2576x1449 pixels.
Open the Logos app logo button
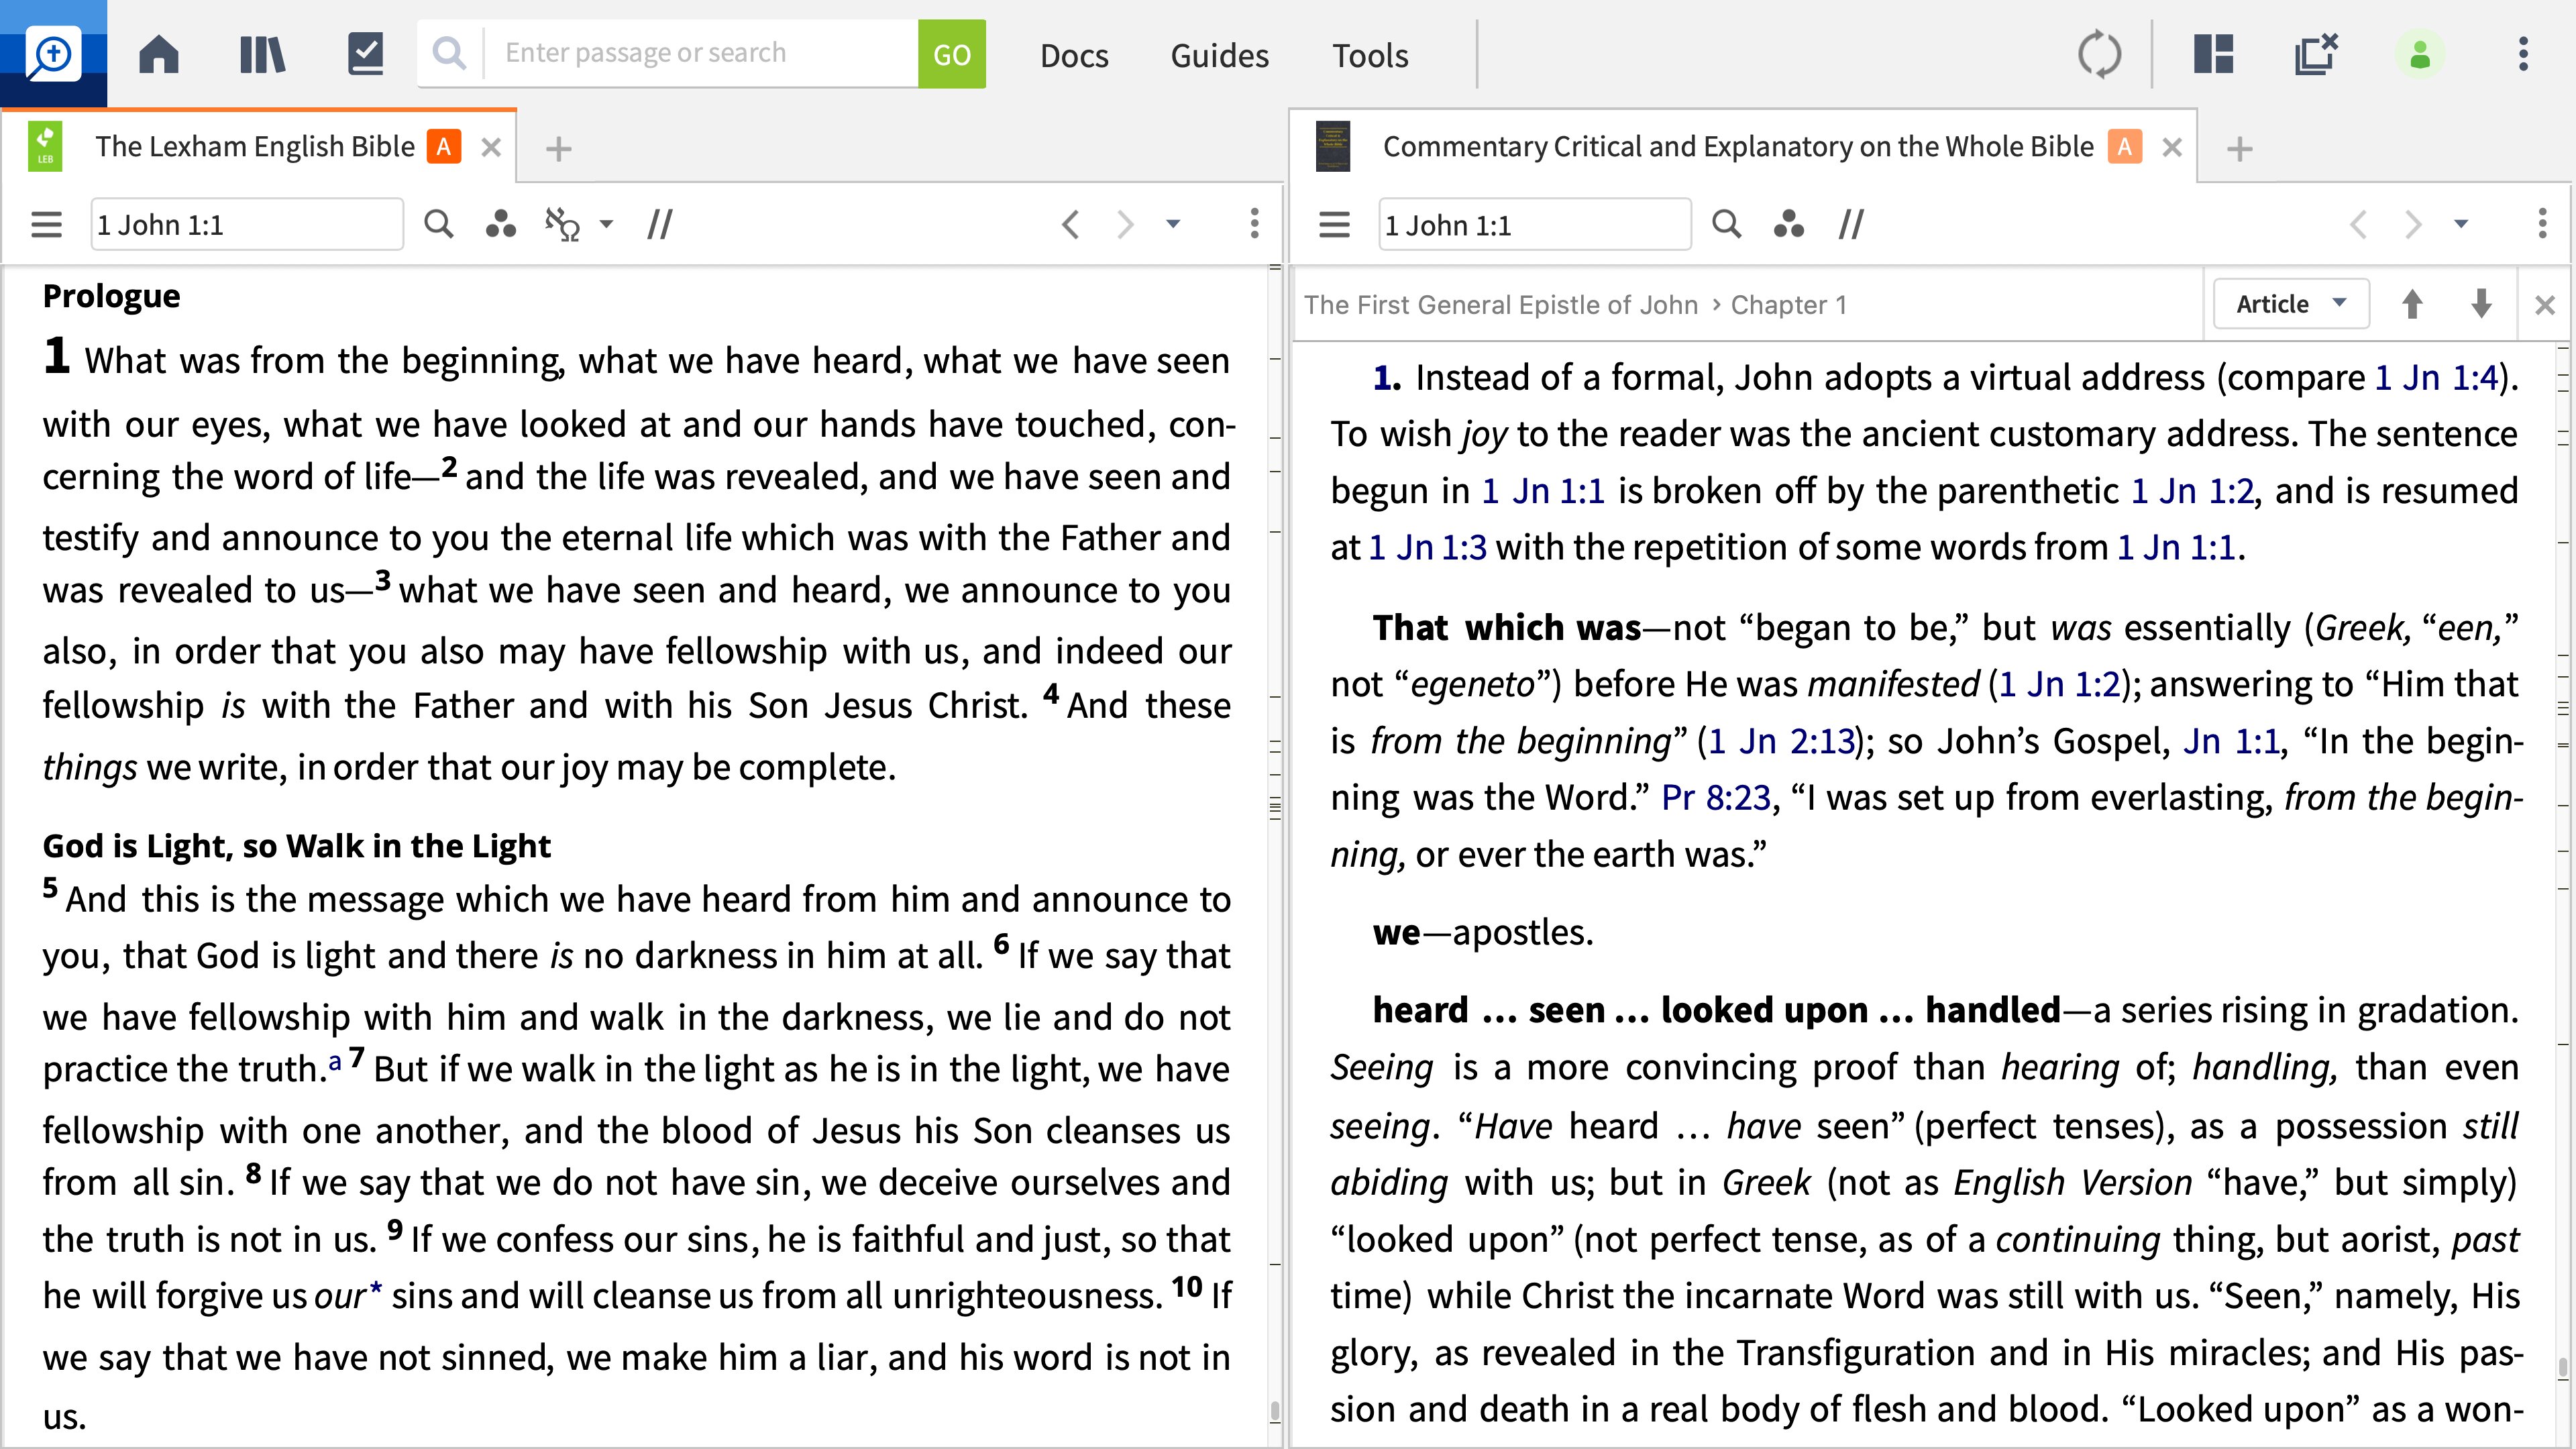(53, 53)
